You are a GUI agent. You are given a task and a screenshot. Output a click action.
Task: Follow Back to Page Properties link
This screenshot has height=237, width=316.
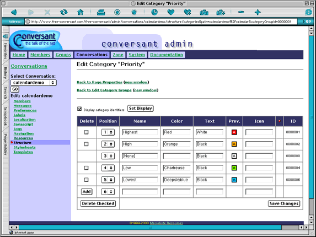[x=99, y=82]
